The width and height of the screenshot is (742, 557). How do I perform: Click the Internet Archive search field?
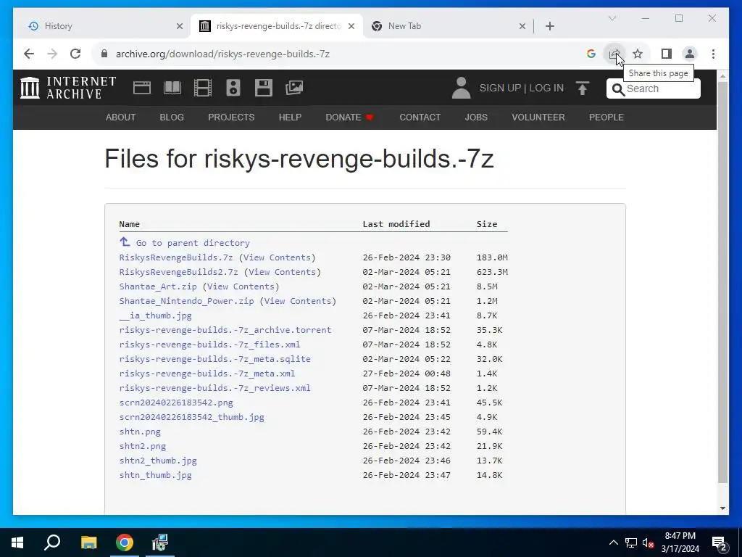653,88
